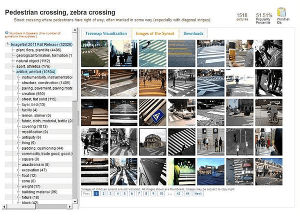
Task: Select sheet, flat solid (115) tree item
Action: [39, 99]
